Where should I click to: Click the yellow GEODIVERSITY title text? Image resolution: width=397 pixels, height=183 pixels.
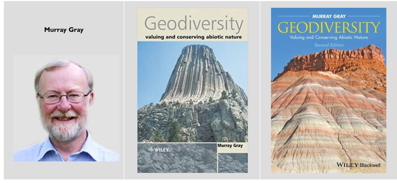pyautogui.click(x=329, y=28)
